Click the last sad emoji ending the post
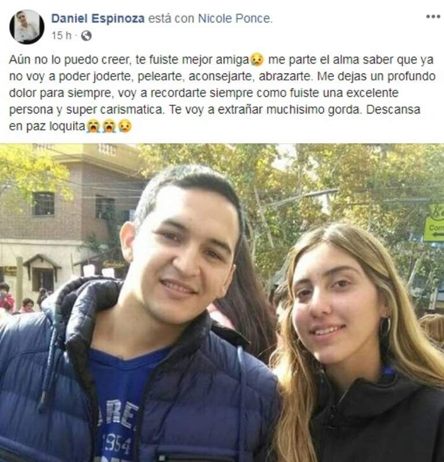Image resolution: width=444 pixels, height=462 pixels. [x=125, y=127]
